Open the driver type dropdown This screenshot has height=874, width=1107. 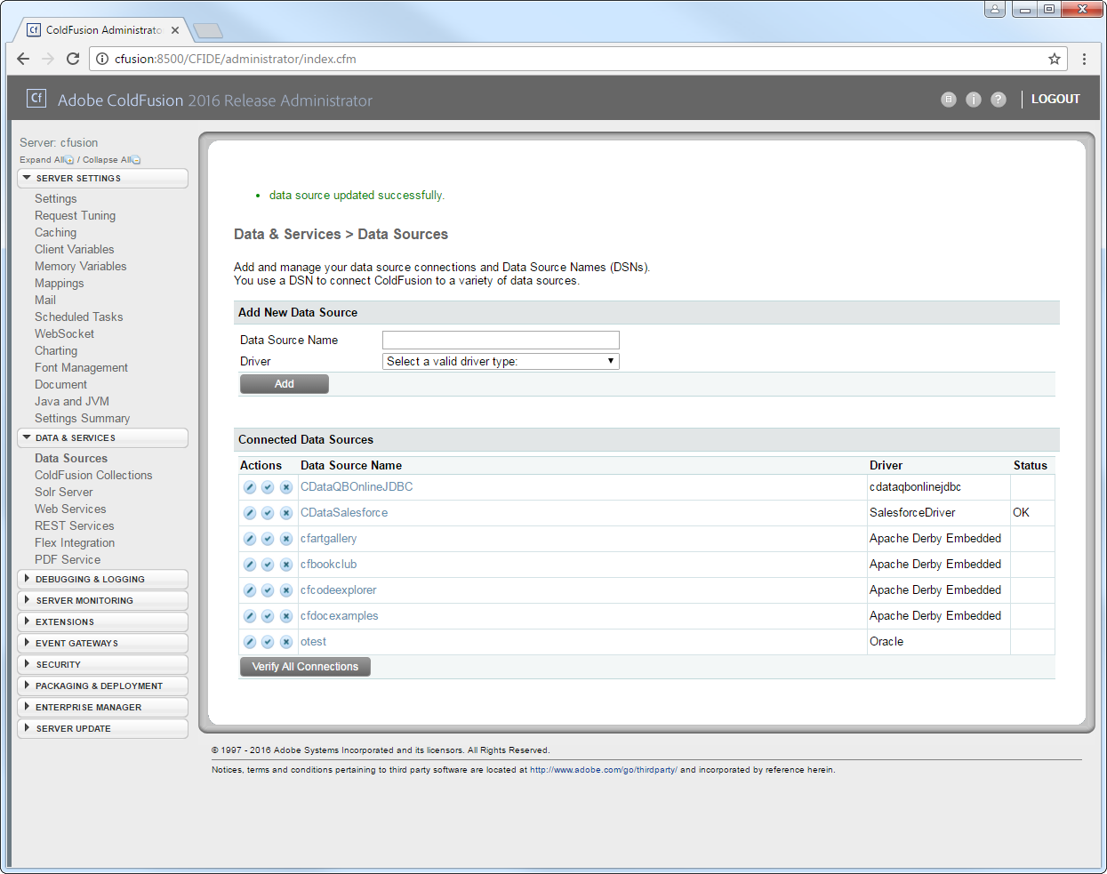coord(501,361)
